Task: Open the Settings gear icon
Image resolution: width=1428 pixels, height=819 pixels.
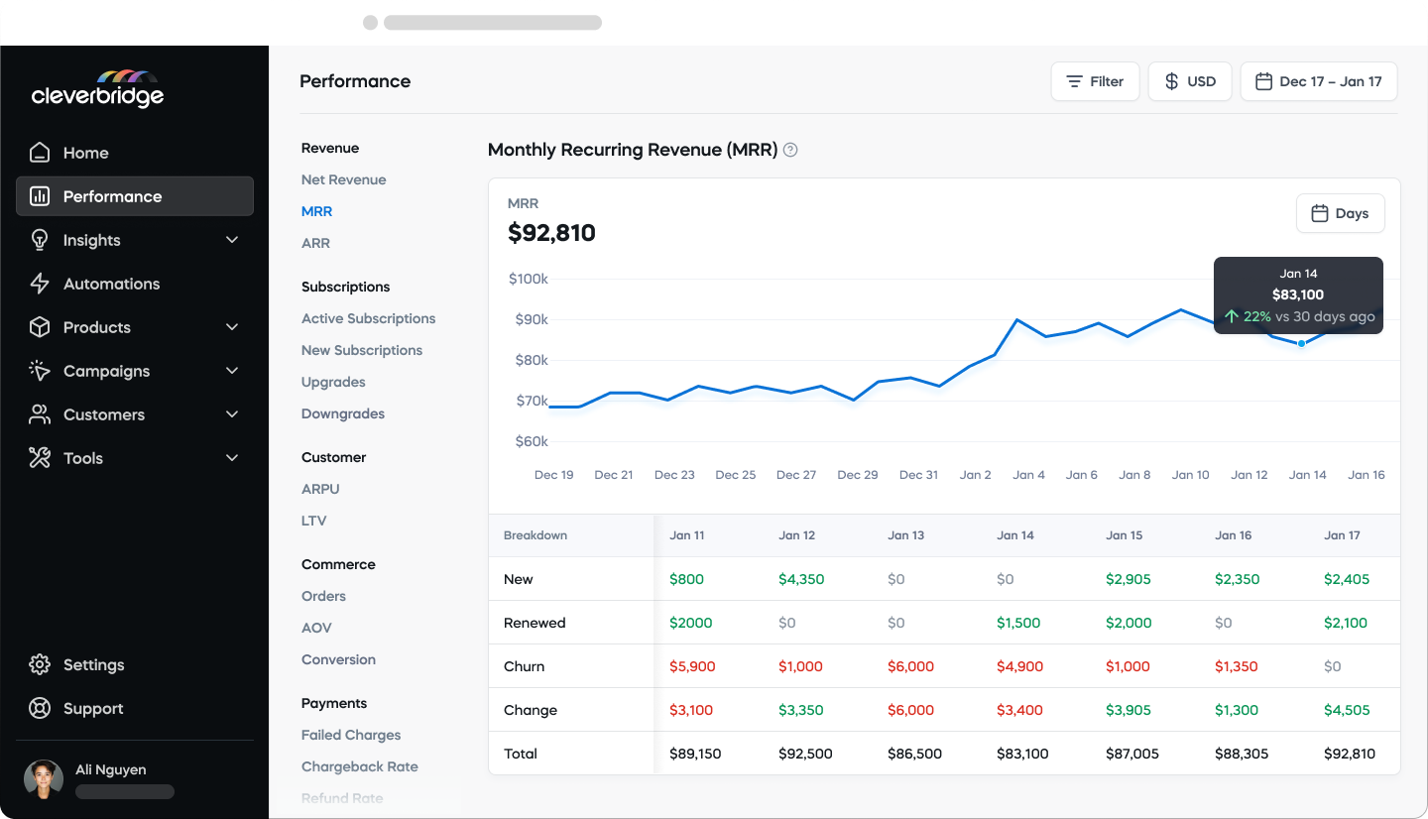Action: click(x=40, y=664)
